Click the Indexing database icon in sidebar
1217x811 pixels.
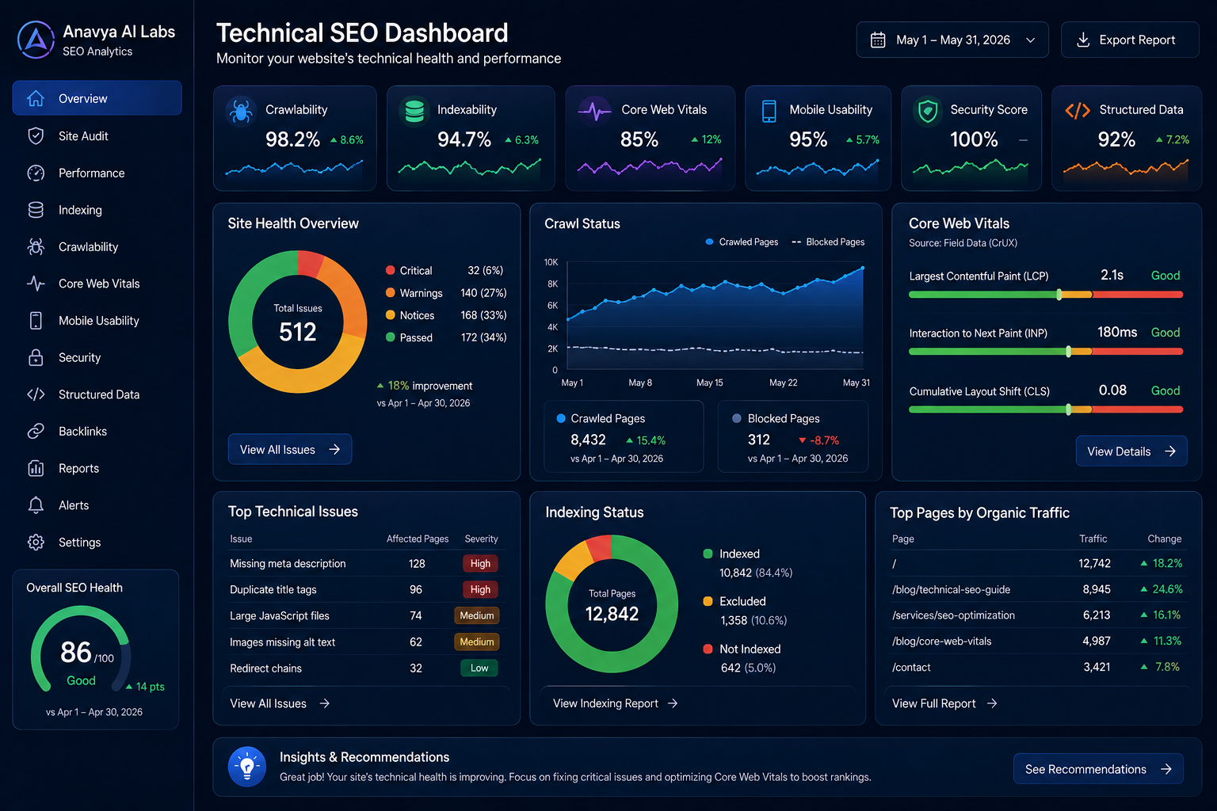click(36, 210)
